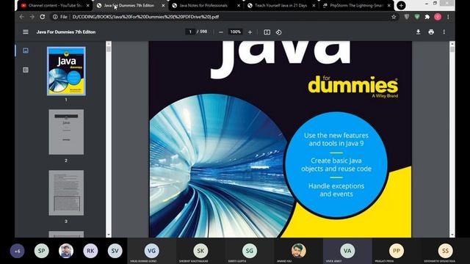The image size is (470, 264).
Task: Open PDF viewer more actions menu
Action: tap(444, 32)
